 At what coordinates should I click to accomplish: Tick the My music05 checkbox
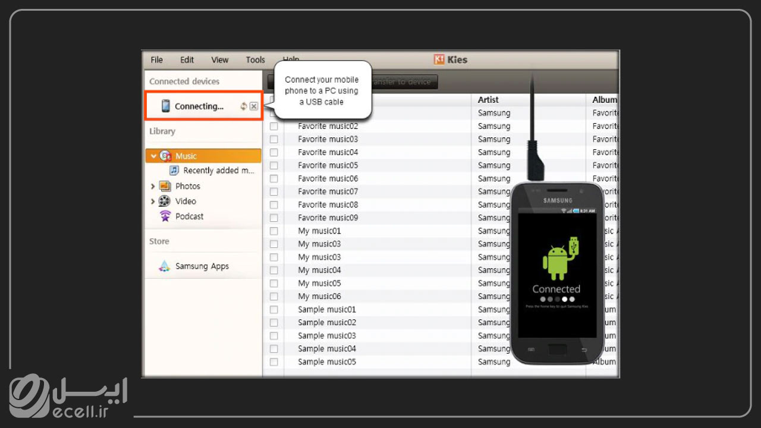click(274, 284)
